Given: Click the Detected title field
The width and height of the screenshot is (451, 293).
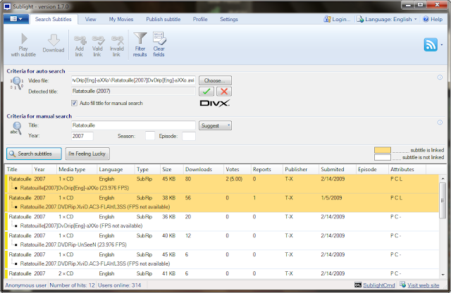Looking at the screenshot, I should tap(133, 91).
